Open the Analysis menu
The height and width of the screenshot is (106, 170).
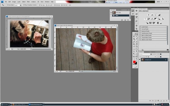coord(33,2)
